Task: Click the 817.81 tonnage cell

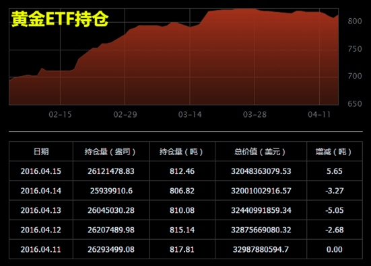Action: pyautogui.click(x=182, y=249)
